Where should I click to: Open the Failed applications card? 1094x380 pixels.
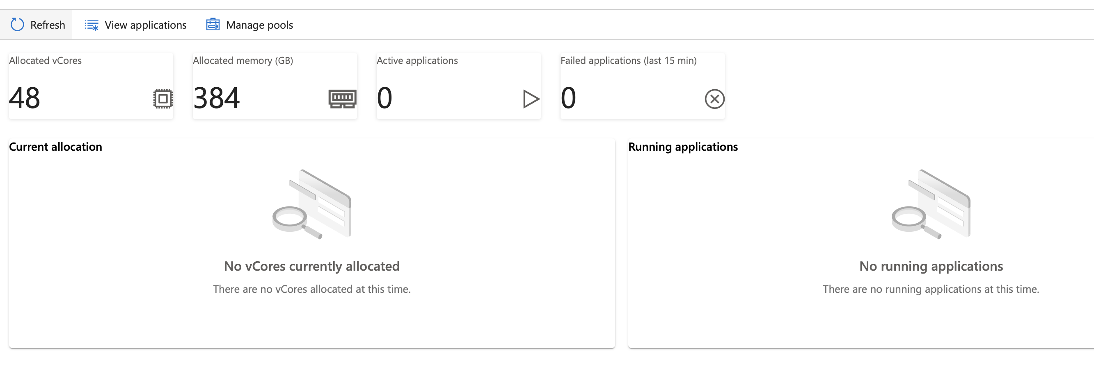642,85
